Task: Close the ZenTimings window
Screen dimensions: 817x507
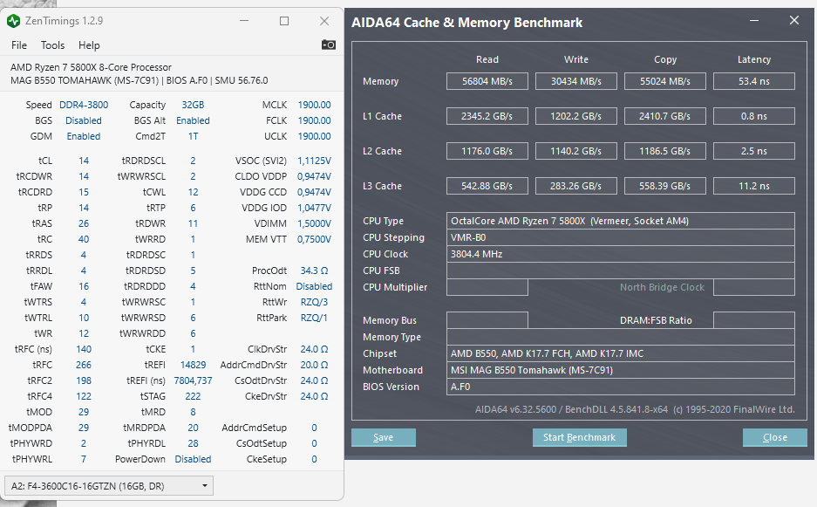Action: click(324, 21)
